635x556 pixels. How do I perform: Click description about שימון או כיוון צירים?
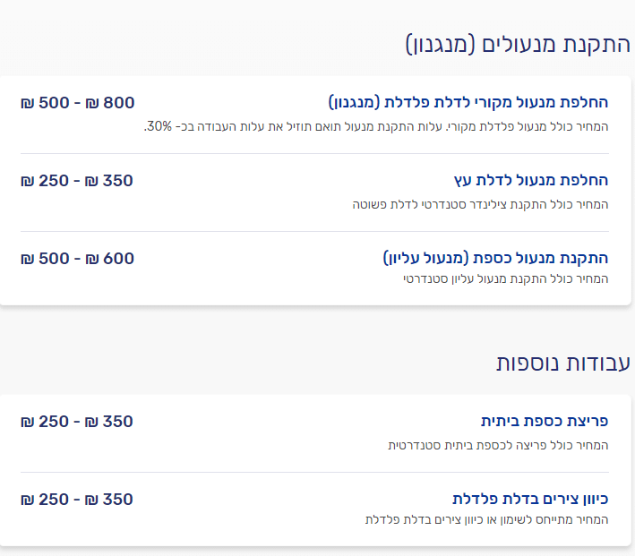coord(487,519)
